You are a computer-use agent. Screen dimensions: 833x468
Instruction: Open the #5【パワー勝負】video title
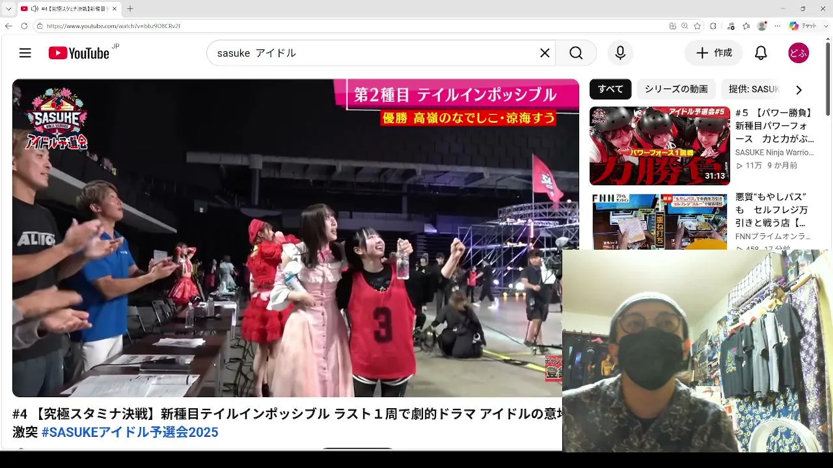(774, 126)
